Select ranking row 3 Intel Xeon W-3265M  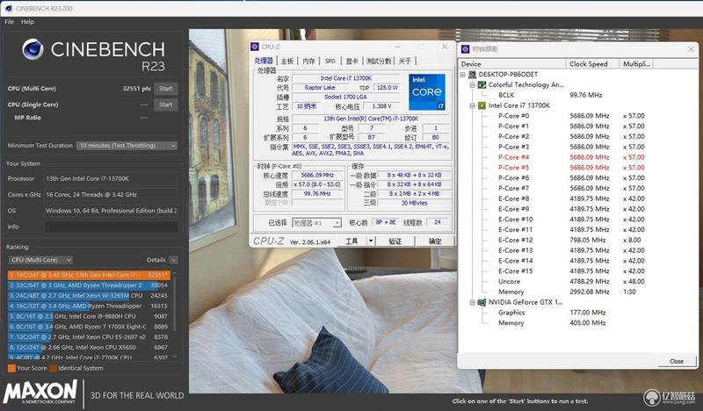pos(89,295)
